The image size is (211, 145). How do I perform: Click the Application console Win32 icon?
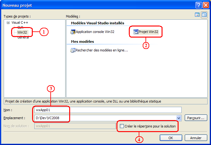coord(73,32)
